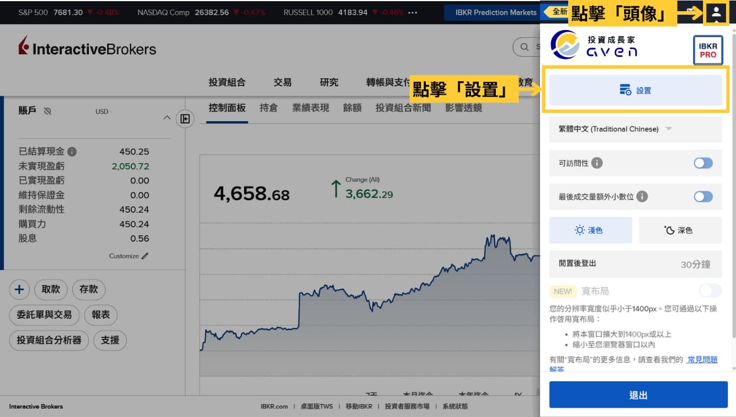Open the 轉帳與支付 menu

[x=389, y=82]
